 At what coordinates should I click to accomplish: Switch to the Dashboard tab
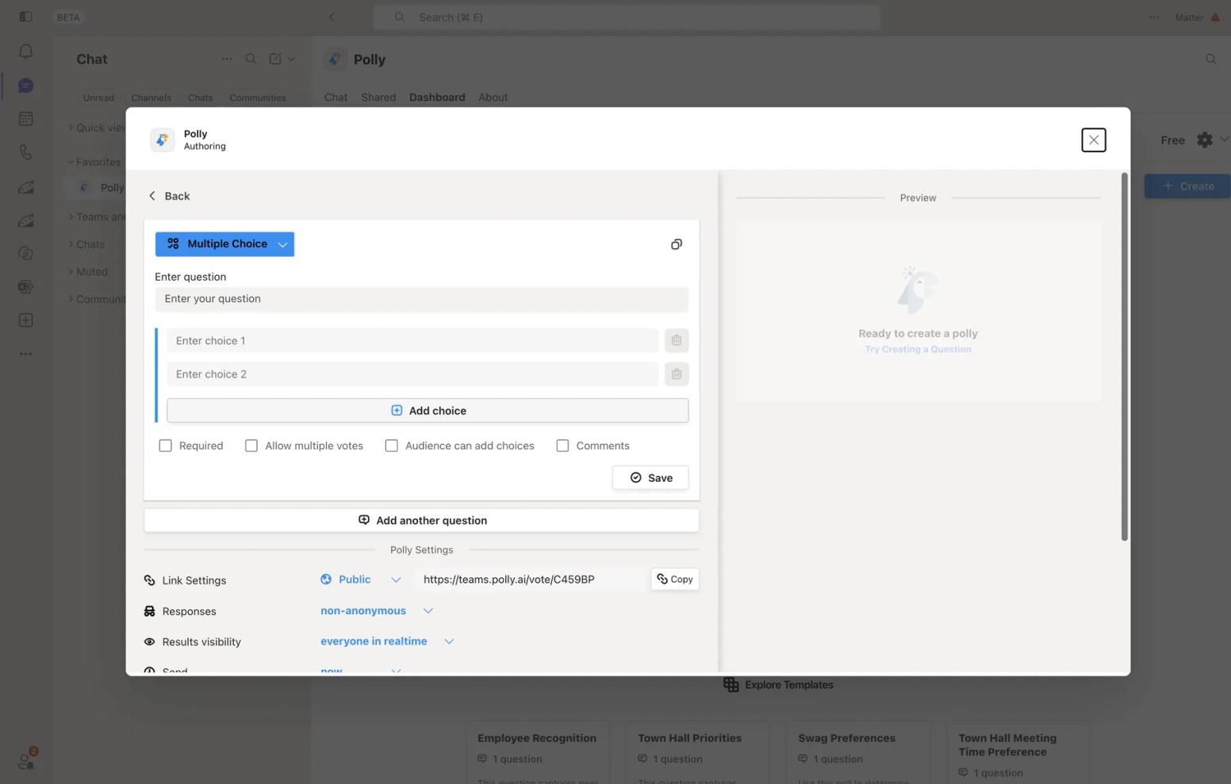point(437,98)
